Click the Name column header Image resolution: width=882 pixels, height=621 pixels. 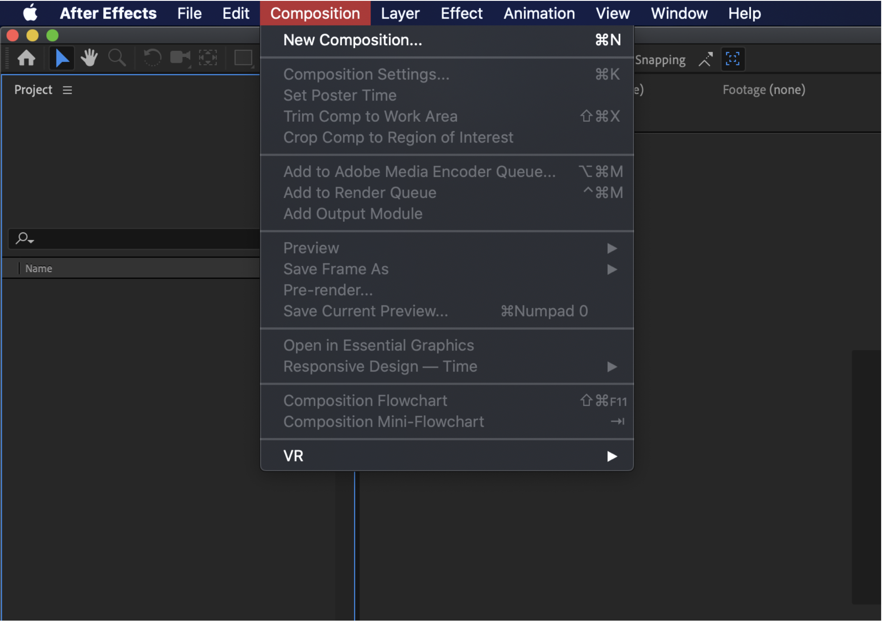pos(39,269)
